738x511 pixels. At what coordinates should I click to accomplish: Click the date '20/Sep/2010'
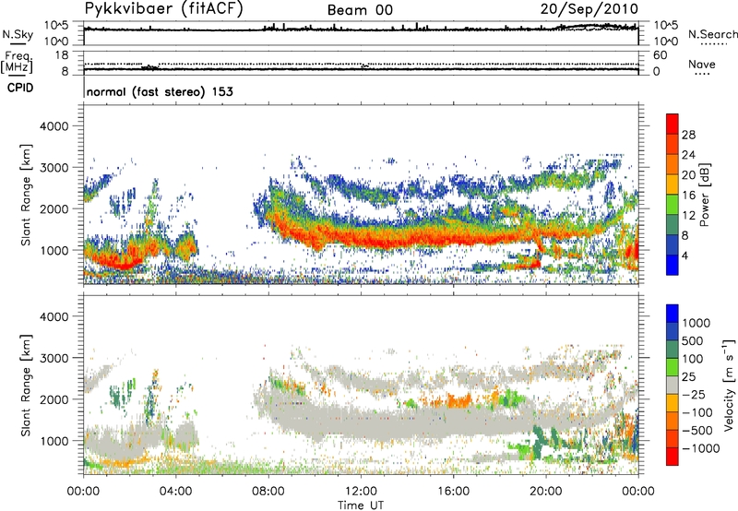(589, 9)
